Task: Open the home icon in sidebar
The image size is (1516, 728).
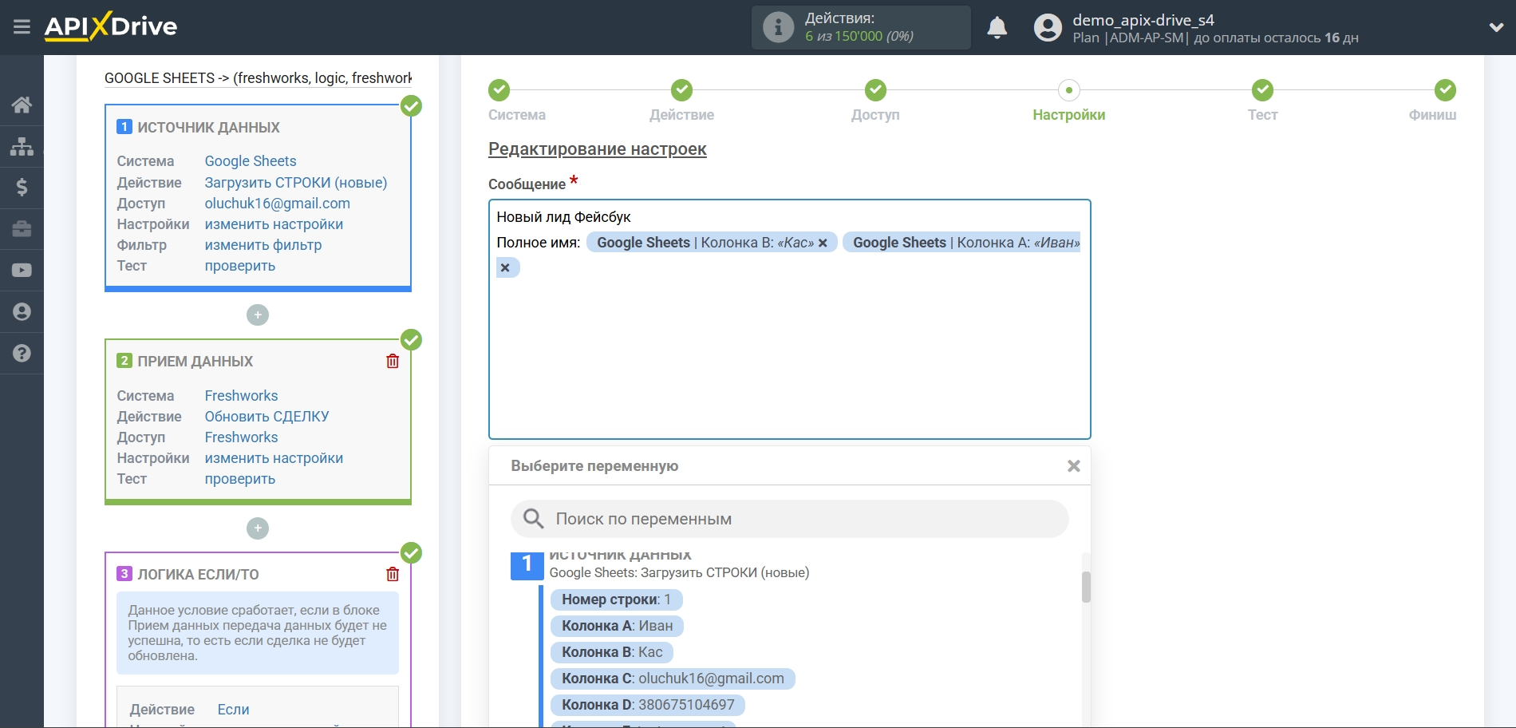Action: [22, 105]
